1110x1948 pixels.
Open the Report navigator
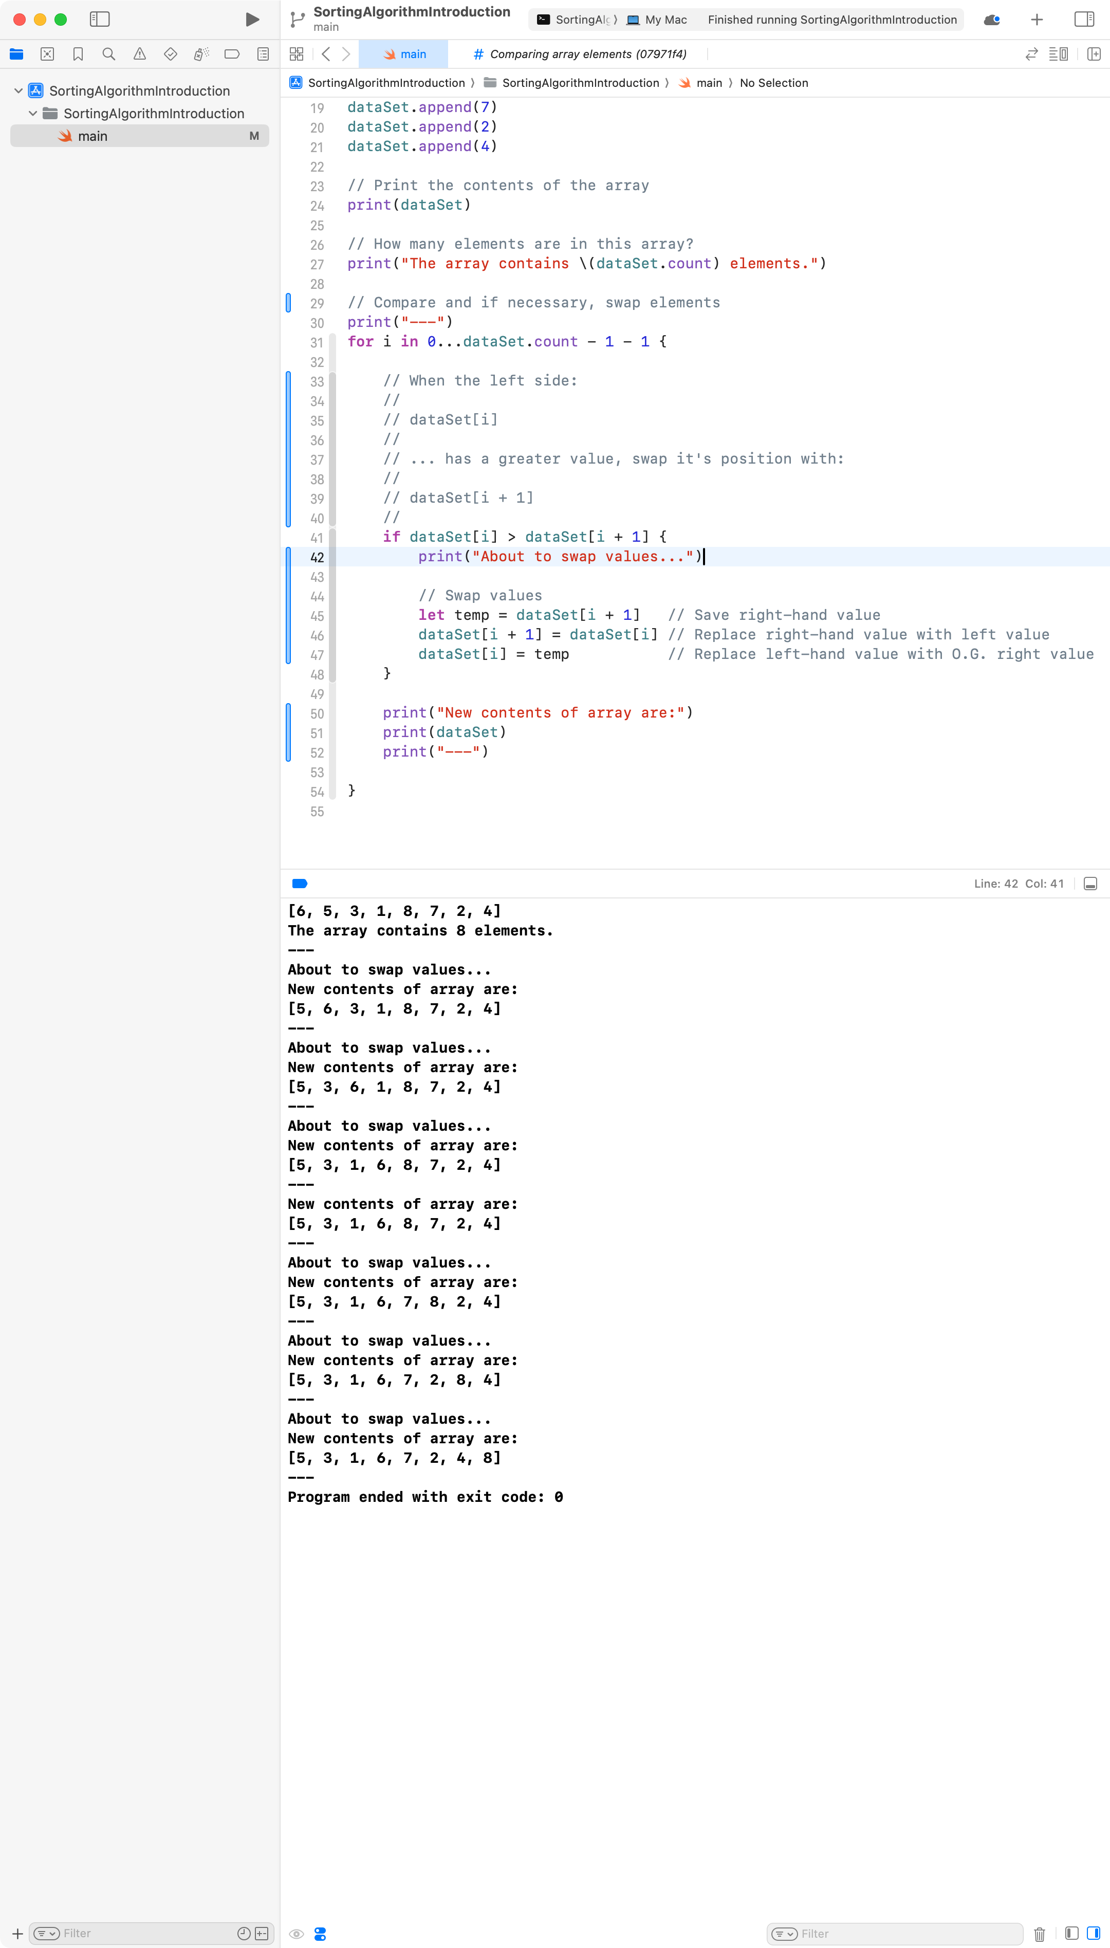[x=263, y=54]
